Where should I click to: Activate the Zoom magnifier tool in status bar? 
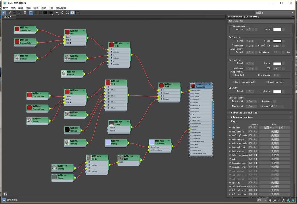275,200
